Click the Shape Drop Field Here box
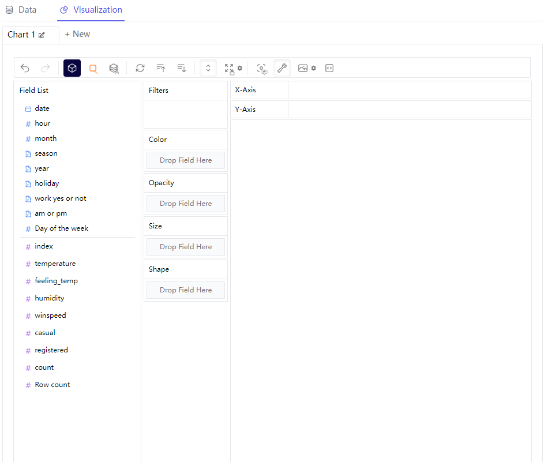 click(x=186, y=290)
